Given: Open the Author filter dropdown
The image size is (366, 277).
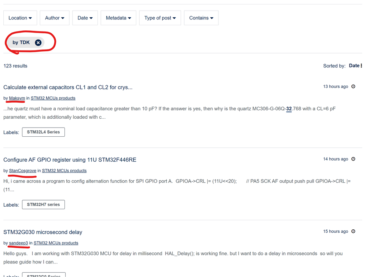Looking at the screenshot, I should click(55, 18).
